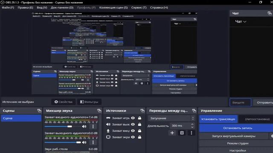The height and width of the screenshot is (153, 273).
Task: Select the Захват вход. source microphone icon
Action: pos(108,131)
